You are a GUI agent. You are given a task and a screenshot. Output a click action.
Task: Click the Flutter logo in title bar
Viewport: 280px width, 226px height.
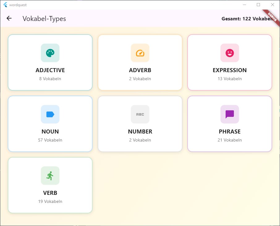[5, 5]
